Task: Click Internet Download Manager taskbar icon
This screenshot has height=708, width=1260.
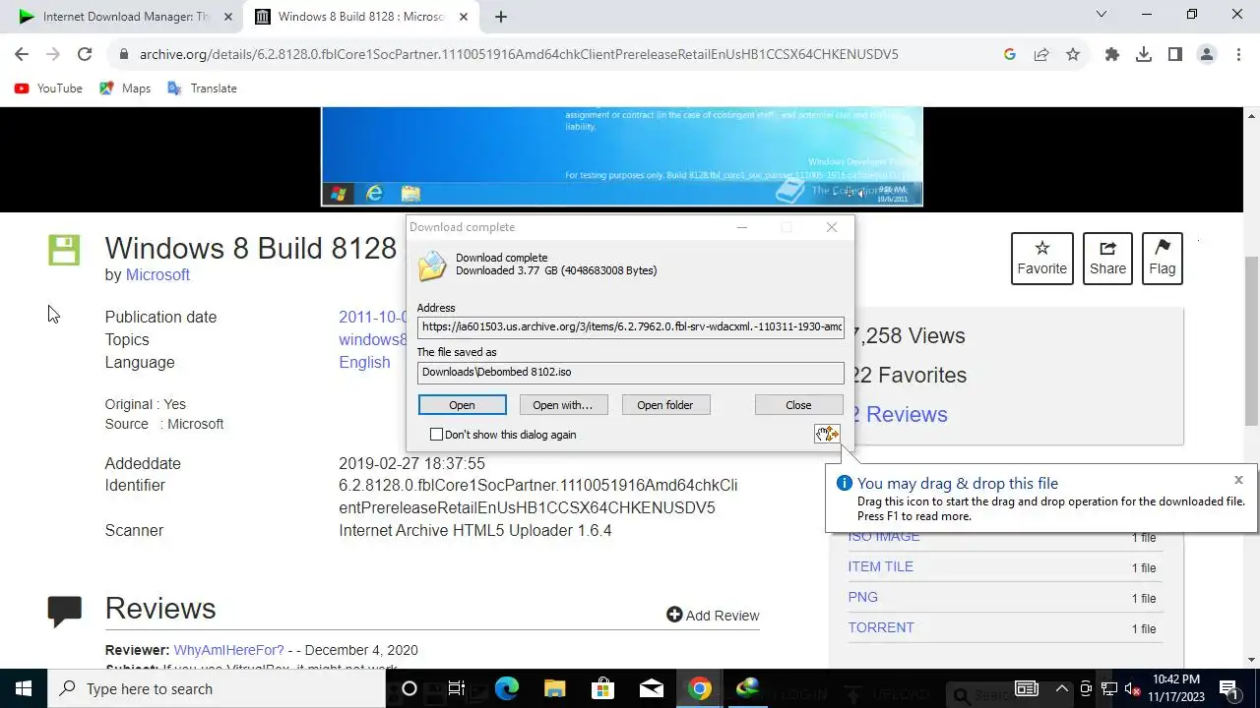Action: point(747,688)
